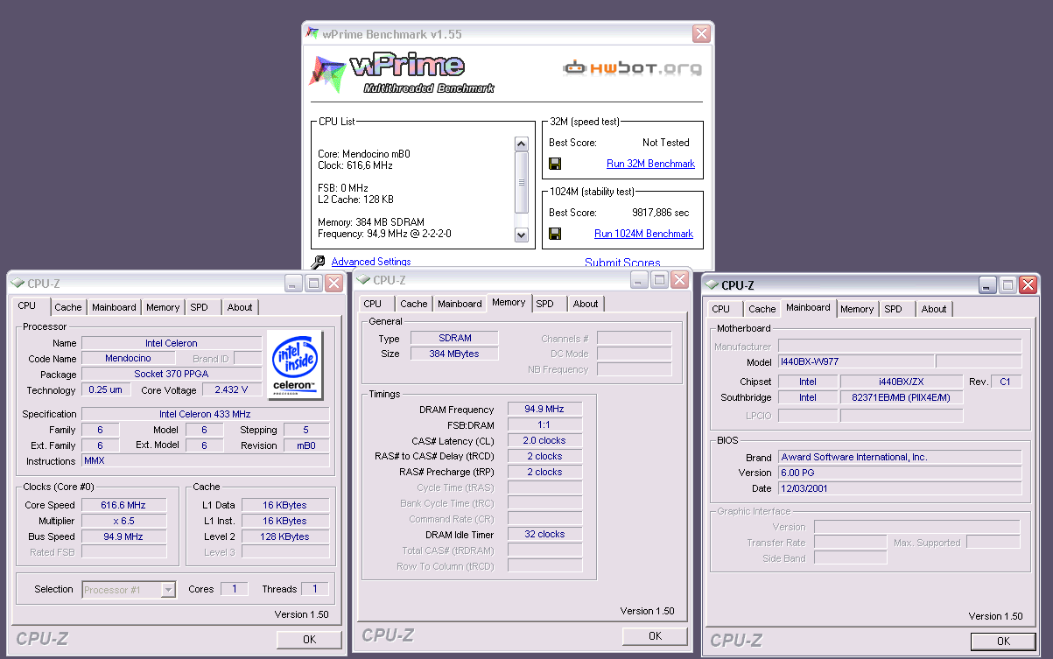Open the Memory tab in left CPU-Z window
Image resolution: width=1053 pixels, height=659 pixels.
click(x=163, y=307)
